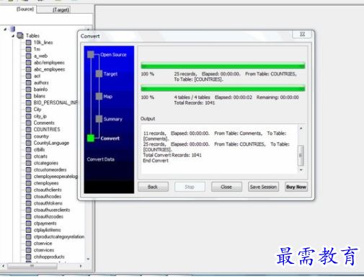Click the Buy Now button
This screenshot has height=279, width=364.
[x=296, y=187]
